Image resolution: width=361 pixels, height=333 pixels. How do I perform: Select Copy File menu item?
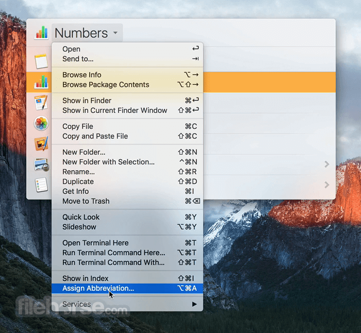tap(127, 126)
